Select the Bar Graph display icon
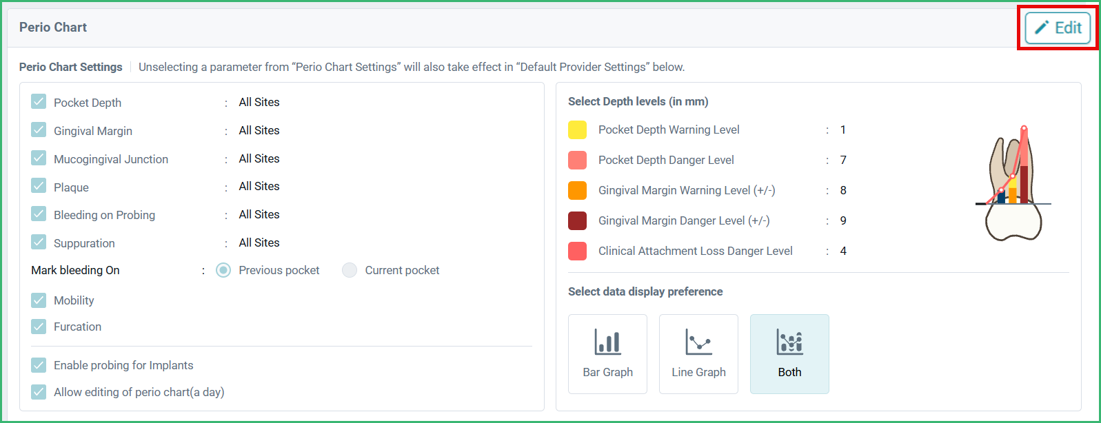 (x=607, y=353)
